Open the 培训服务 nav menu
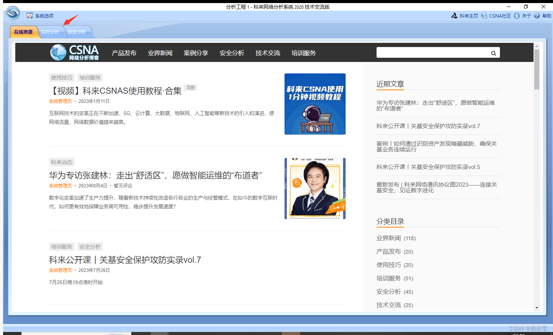The image size is (553, 335). [x=304, y=53]
